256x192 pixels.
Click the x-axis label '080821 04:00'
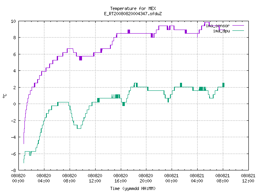click(x=197, y=178)
